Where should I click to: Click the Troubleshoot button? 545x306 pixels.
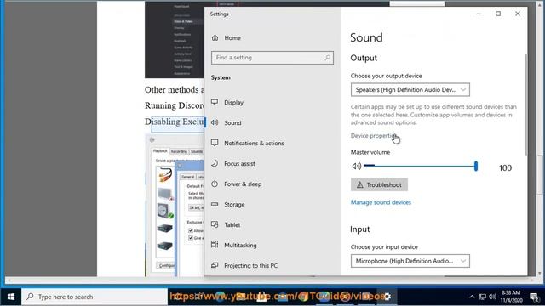(379, 185)
